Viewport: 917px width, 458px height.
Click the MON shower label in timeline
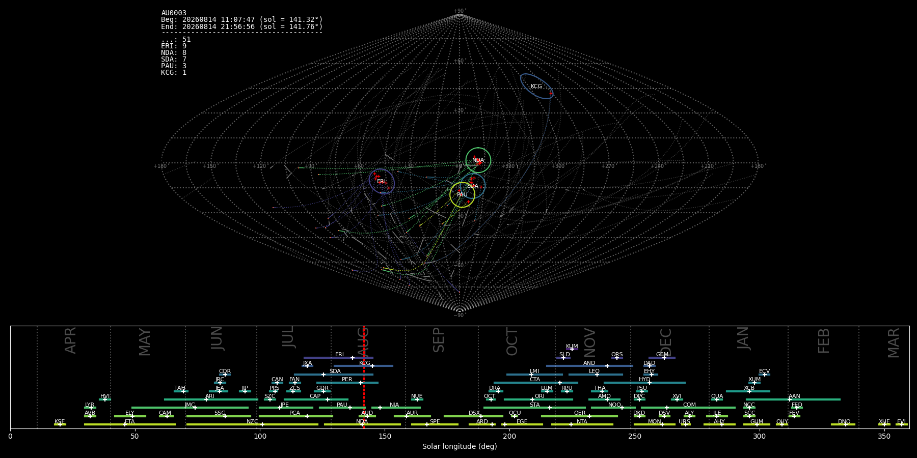point(654,422)
